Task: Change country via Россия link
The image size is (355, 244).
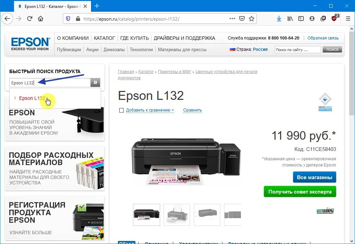Action: pyautogui.click(x=260, y=49)
